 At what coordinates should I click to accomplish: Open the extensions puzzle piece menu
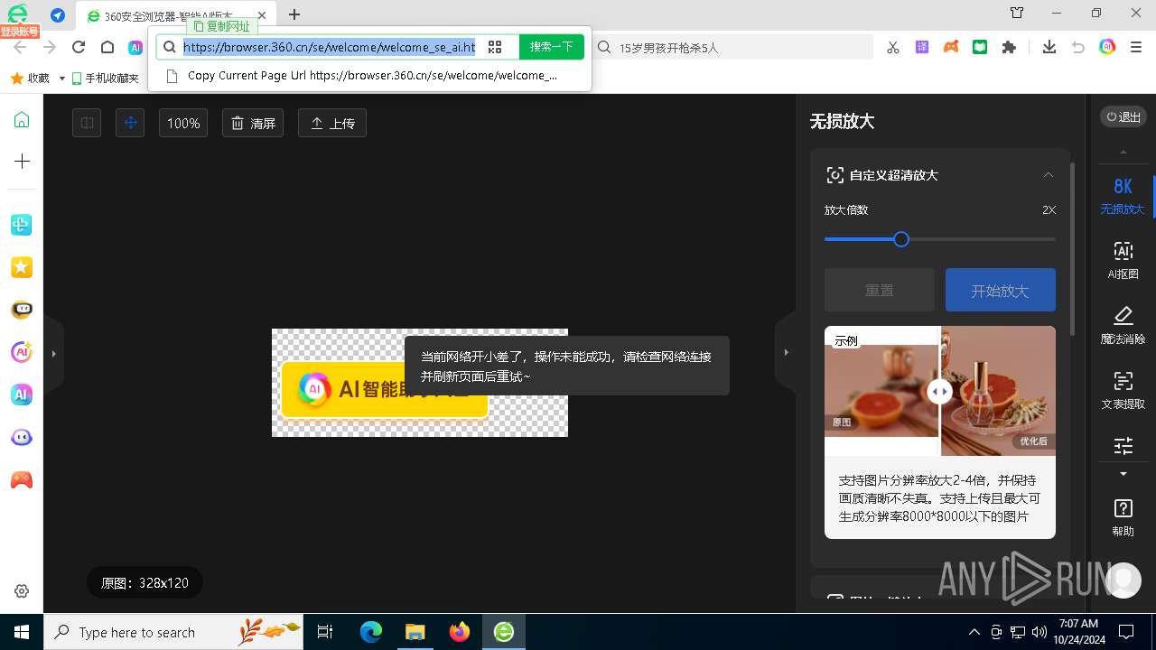click(x=1009, y=48)
